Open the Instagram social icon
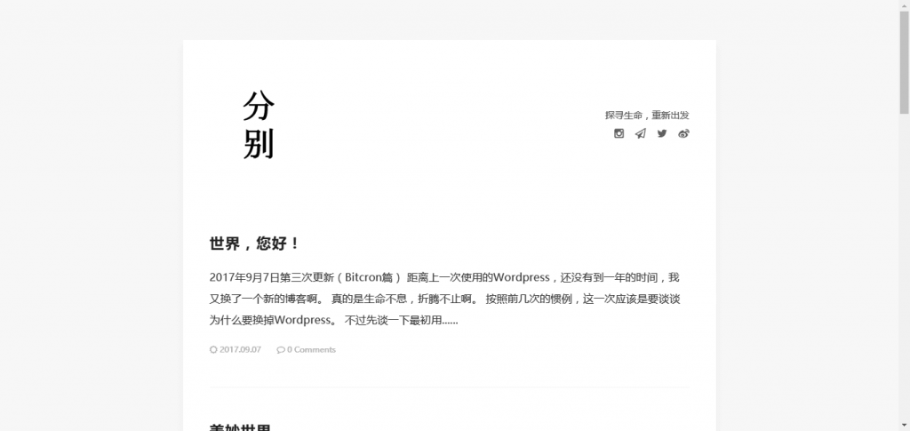910x431 pixels. [619, 134]
